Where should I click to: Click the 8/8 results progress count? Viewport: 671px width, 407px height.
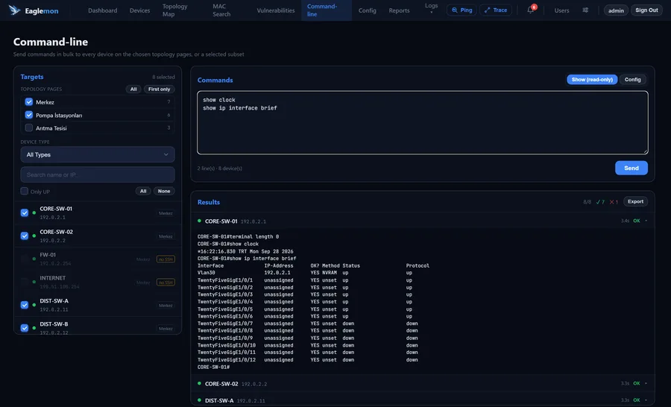(x=587, y=202)
